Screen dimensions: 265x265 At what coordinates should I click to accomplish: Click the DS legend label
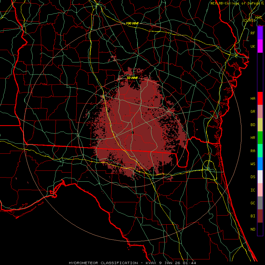pyautogui.click(x=253, y=177)
